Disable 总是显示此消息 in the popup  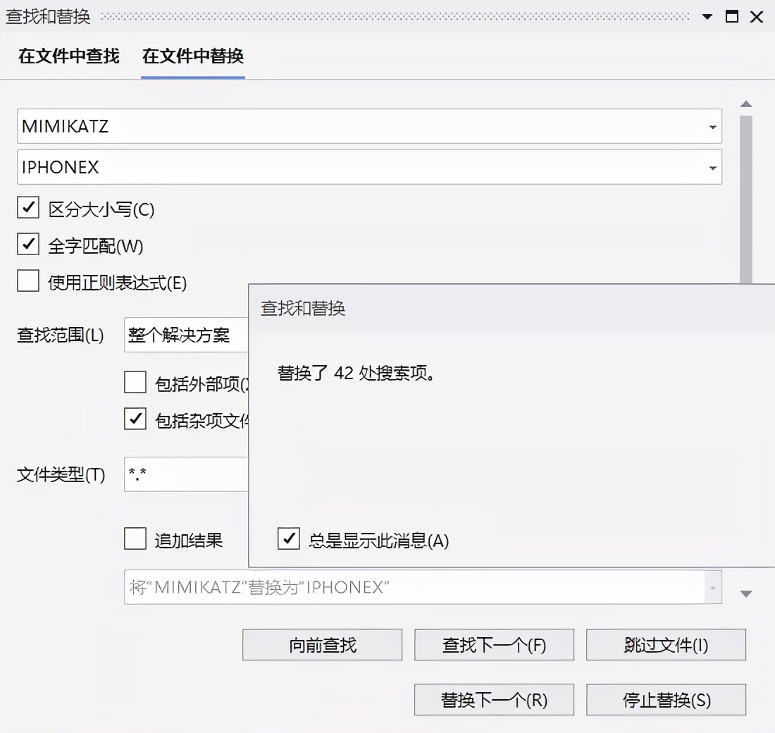pyautogui.click(x=288, y=539)
